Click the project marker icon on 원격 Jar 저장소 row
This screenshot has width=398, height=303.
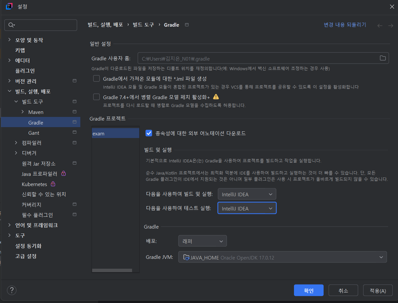pos(74,163)
